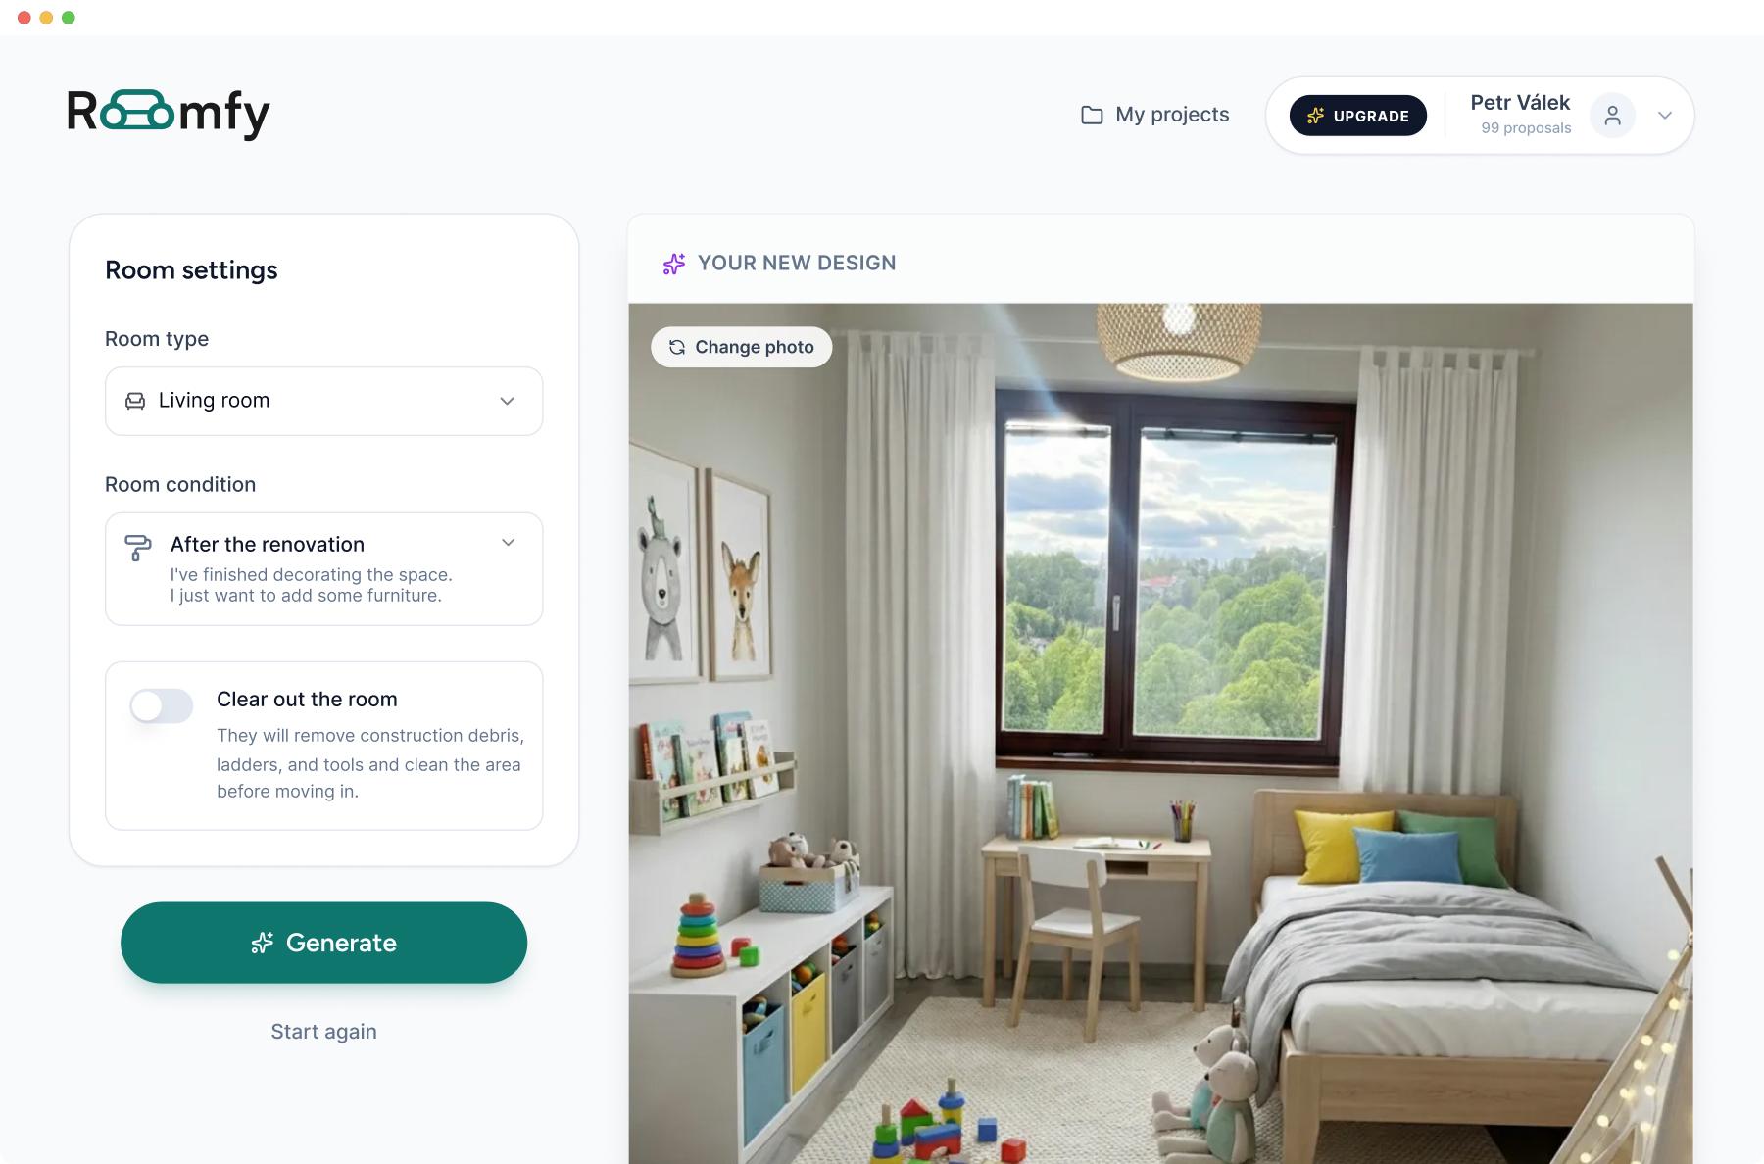Click sparkle icon beside Your New Design
This screenshot has height=1164, width=1764.
pyautogui.click(x=674, y=263)
